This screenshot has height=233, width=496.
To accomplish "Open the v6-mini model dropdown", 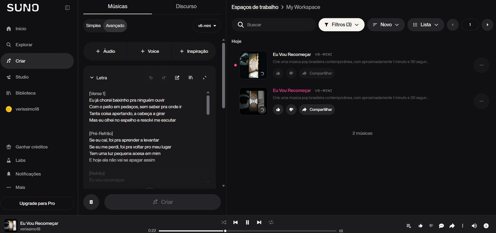I will pyautogui.click(x=207, y=26).
